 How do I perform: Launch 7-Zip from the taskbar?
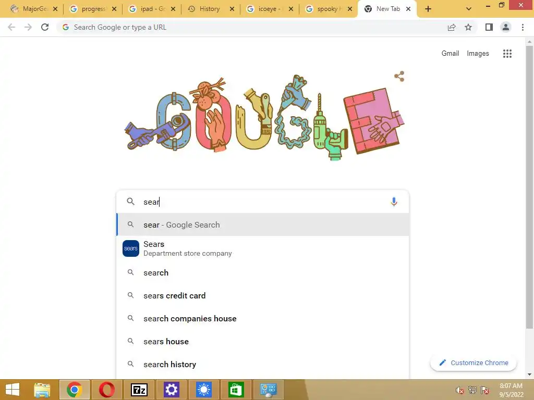139,390
